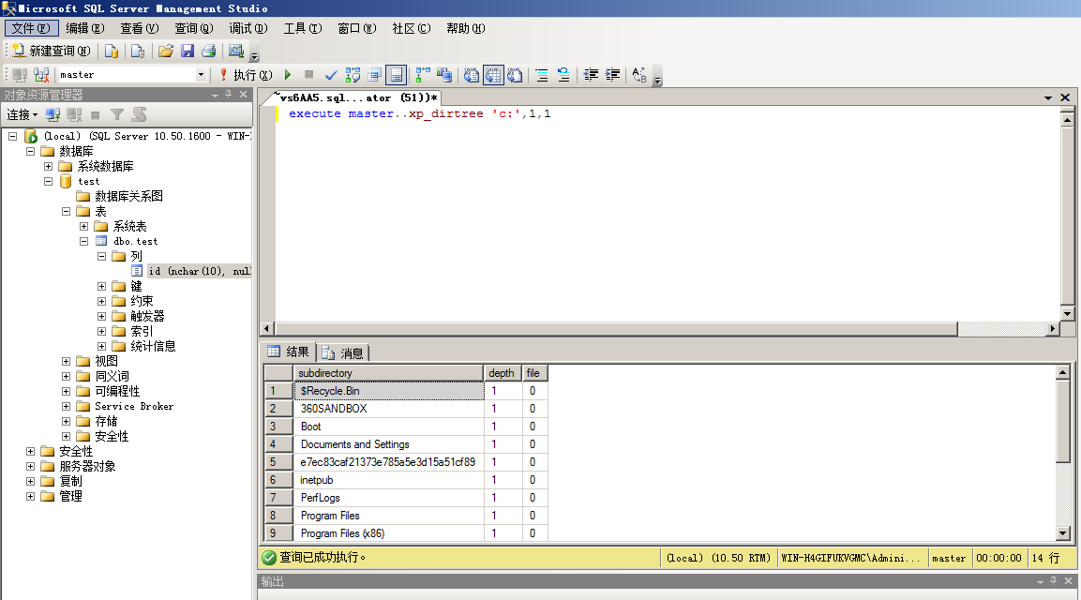Image resolution: width=1081 pixels, height=600 pixels.
Task: Switch to Results to File
Action: coord(515,74)
